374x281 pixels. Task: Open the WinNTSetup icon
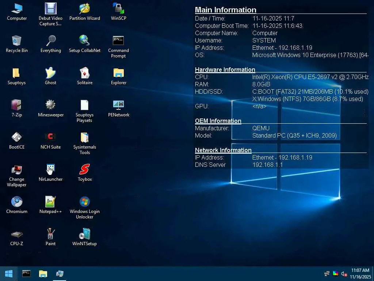point(85,238)
